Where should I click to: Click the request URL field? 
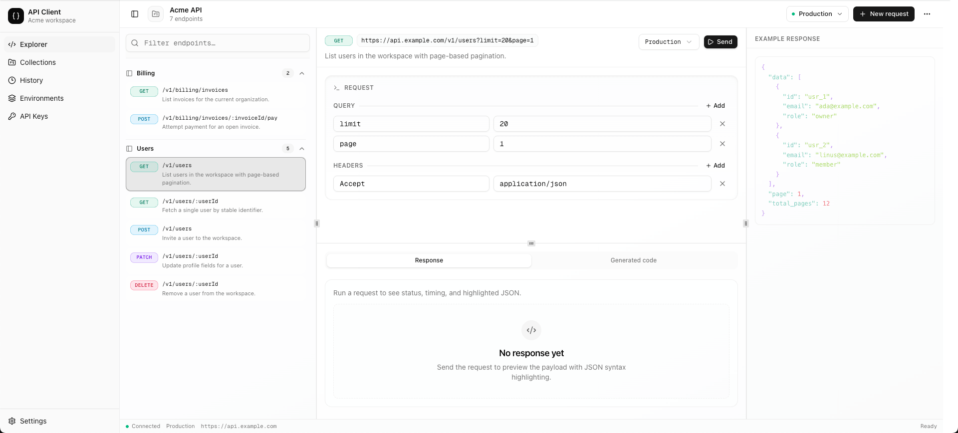click(x=447, y=40)
